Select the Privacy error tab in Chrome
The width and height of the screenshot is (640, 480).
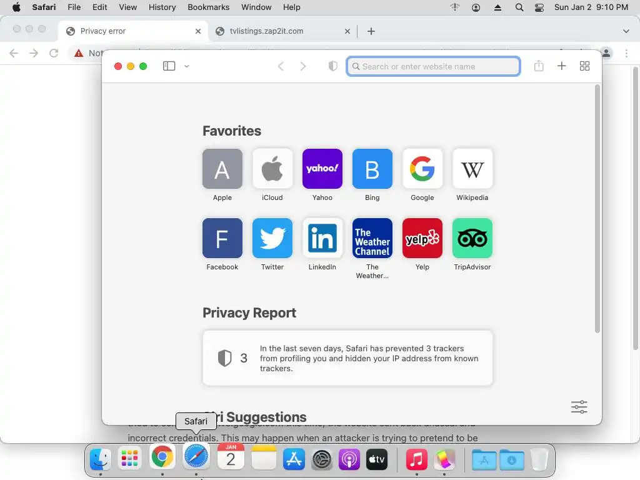coord(132,31)
